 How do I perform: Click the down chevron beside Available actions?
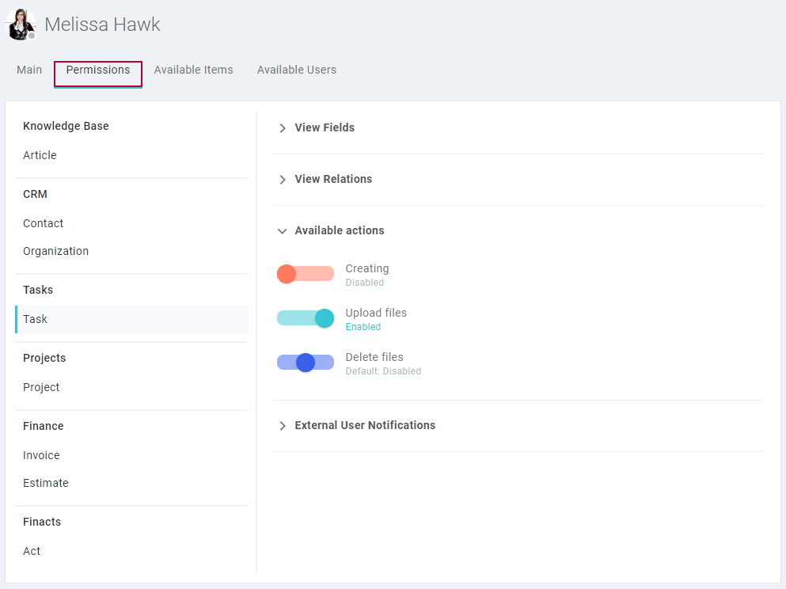[283, 231]
